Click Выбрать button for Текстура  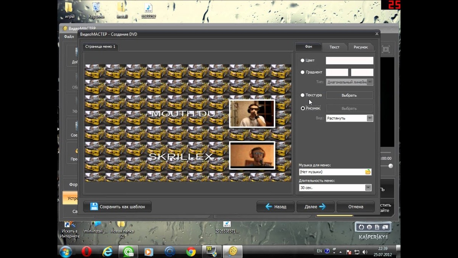click(x=349, y=95)
